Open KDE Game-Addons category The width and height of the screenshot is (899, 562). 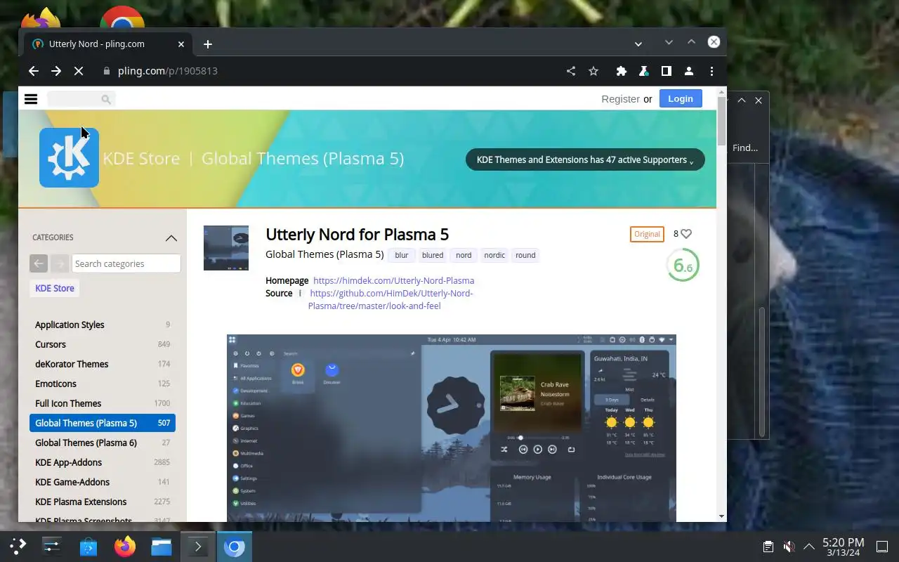pyautogui.click(x=103, y=482)
